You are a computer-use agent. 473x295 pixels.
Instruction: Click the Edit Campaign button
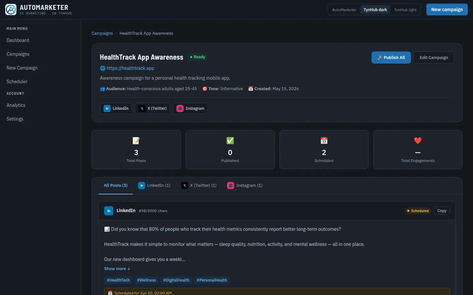pyautogui.click(x=434, y=58)
